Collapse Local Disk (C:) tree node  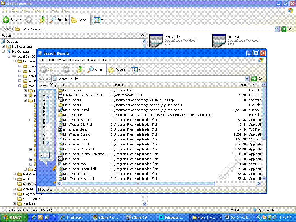(x=9, y=56)
